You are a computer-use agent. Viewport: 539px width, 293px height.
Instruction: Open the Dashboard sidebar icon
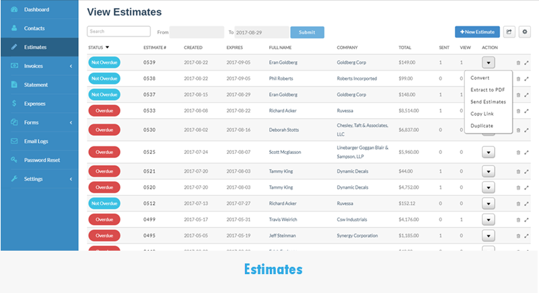[x=14, y=9]
